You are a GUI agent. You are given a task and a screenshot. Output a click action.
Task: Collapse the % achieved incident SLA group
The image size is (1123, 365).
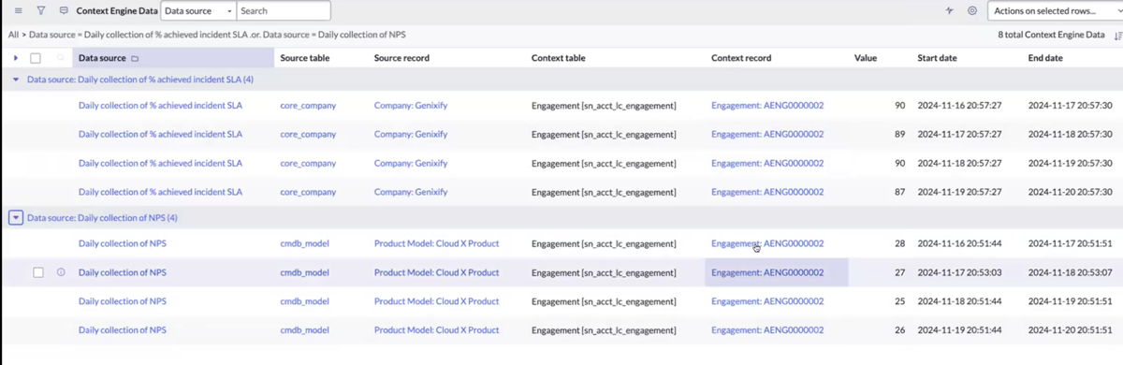pos(16,80)
